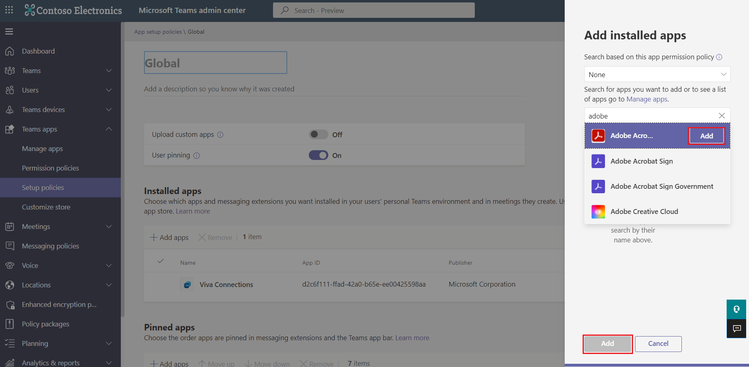Screen dimensions: 749x367
Task: Click the Locations globe icon
Action: 10,285
